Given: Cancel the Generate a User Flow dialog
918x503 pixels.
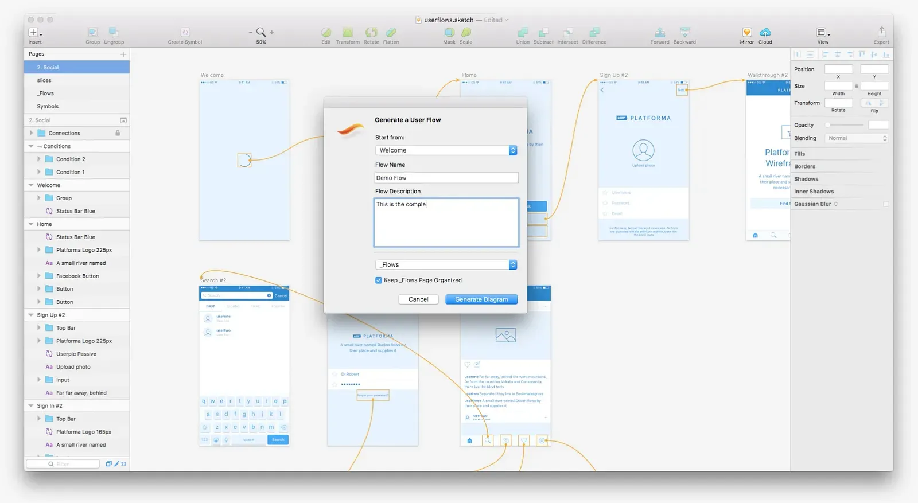Looking at the screenshot, I should pos(418,299).
